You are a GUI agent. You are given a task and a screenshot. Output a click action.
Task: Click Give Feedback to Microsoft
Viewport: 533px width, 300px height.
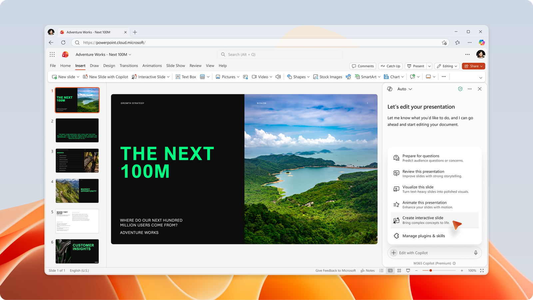point(335,271)
